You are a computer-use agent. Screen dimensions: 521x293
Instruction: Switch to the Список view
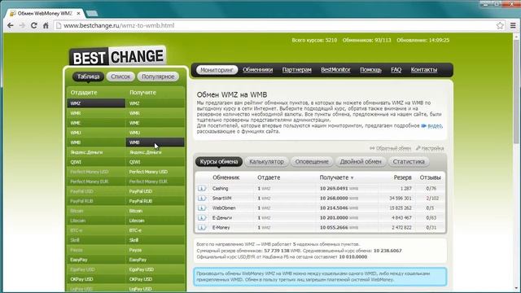point(120,77)
